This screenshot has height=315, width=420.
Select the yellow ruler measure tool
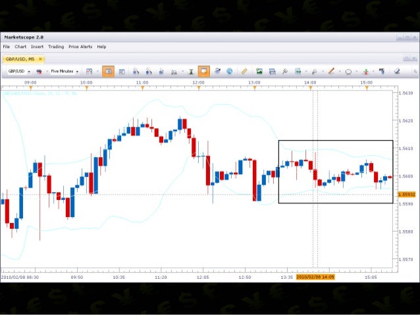pos(244,71)
